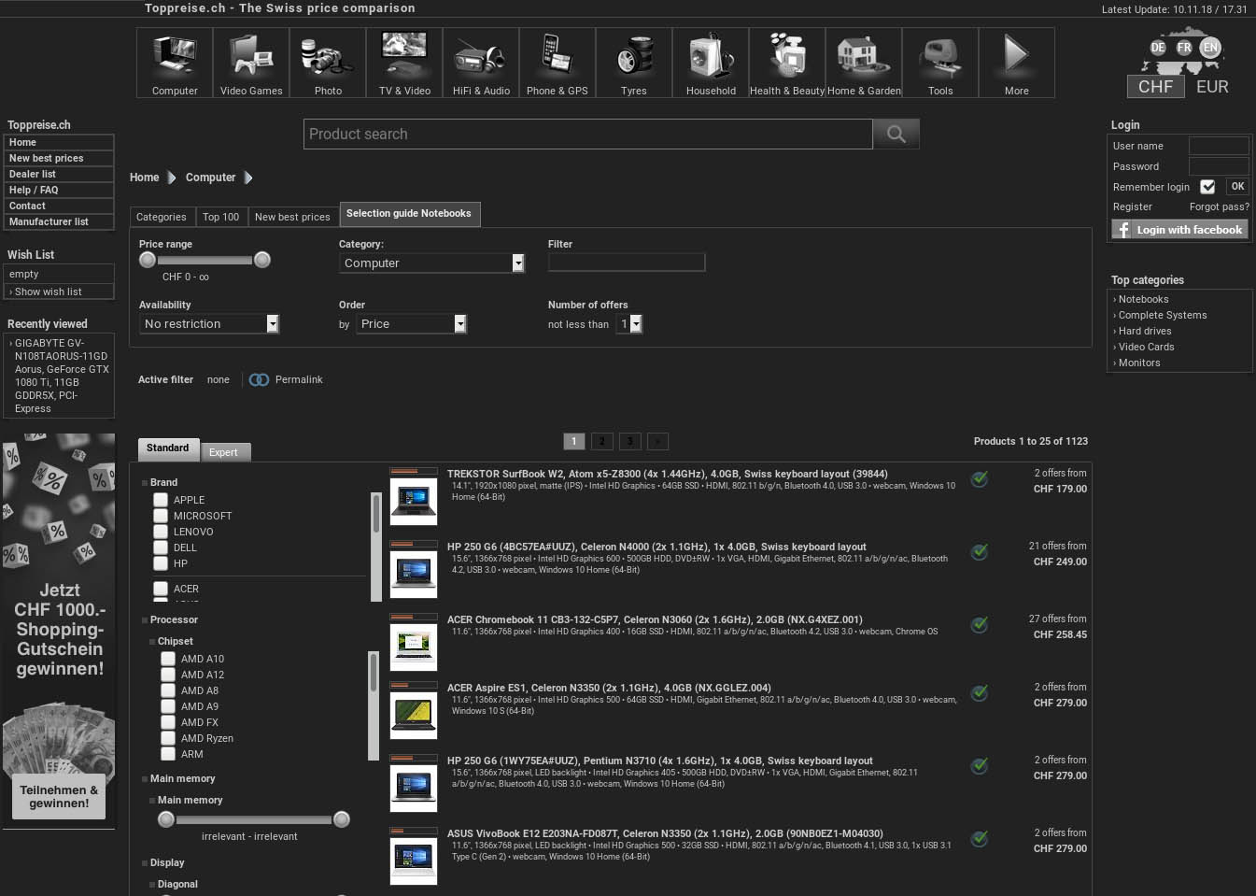Check the APPLE brand filter
The width and height of the screenshot is (1256, 896).
(161, 500)
